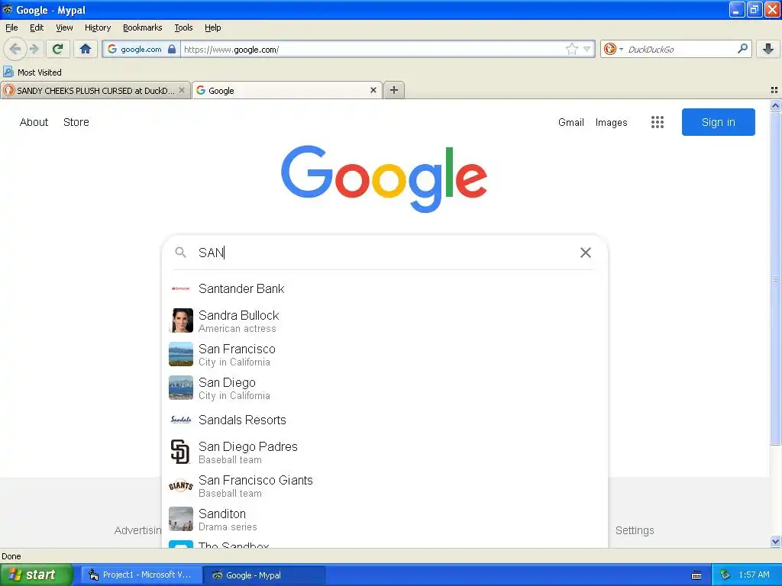Click the Sandals Resorts logo icon

coord(180,420)
